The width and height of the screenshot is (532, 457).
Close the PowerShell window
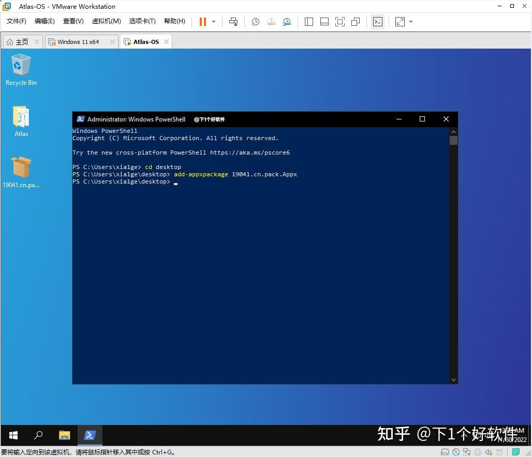tap(446, 119)
